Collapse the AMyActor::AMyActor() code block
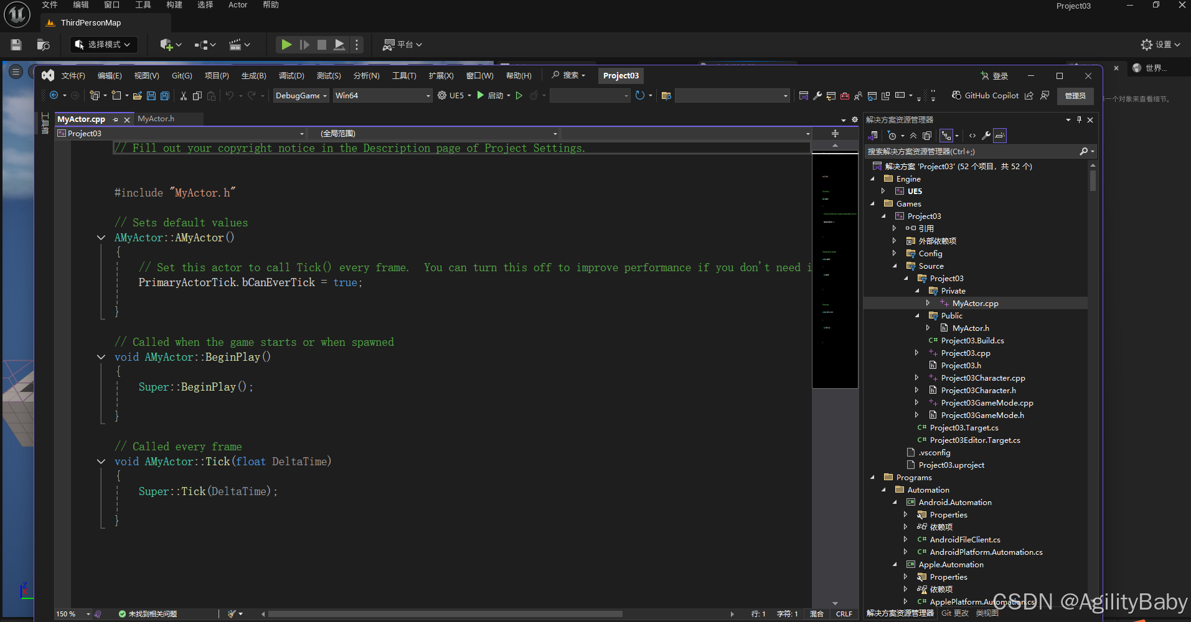The image size is (1191, 622). pos(101,238)
